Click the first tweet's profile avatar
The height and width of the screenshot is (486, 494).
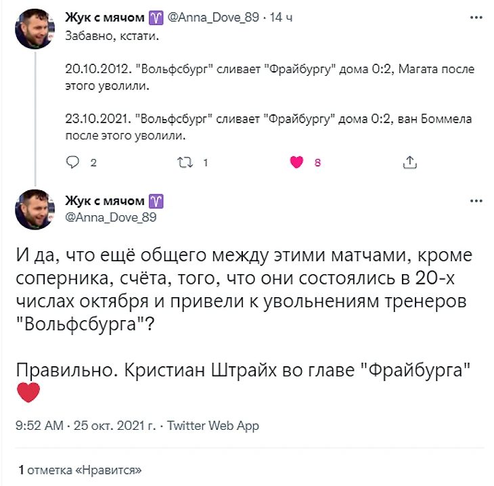[x=35, y=28]
